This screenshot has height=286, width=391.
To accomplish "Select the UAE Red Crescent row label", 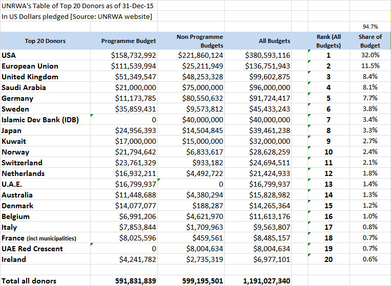I will 45,249.
